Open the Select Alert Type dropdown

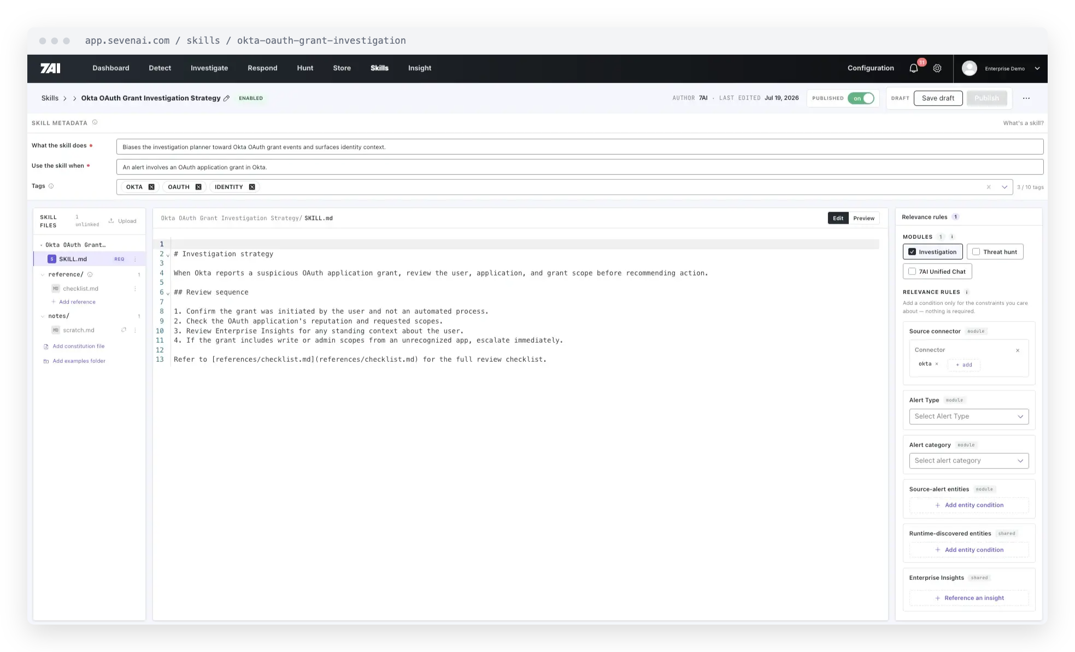968,416
